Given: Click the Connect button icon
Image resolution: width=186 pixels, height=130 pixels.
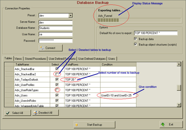Looking at the screenshot, I should pos(42,48).
